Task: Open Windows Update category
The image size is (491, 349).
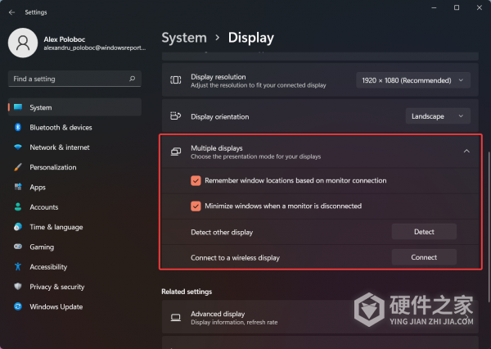Action: (x=74, y=306)
